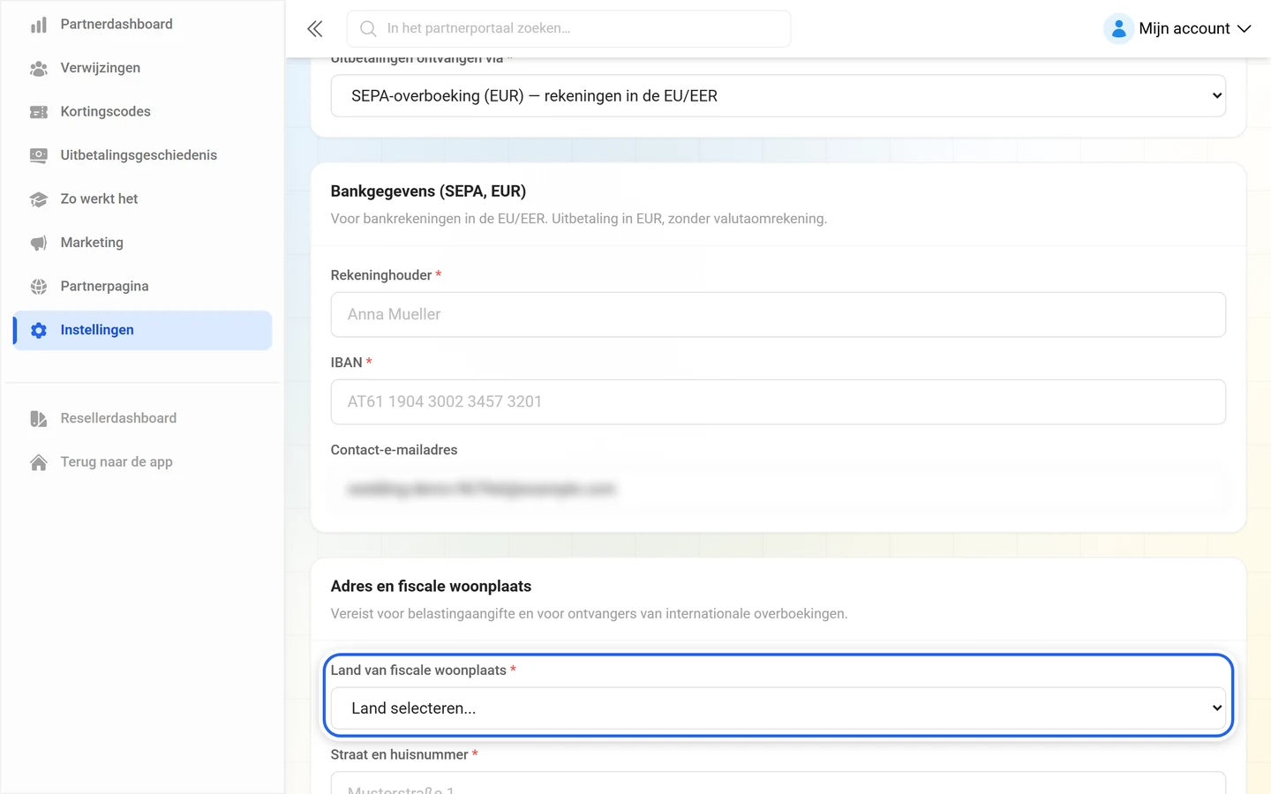Open the Uitbetalingsgeschiedenis menu item
Viewport: 1271px width, 794px height.
142,155
